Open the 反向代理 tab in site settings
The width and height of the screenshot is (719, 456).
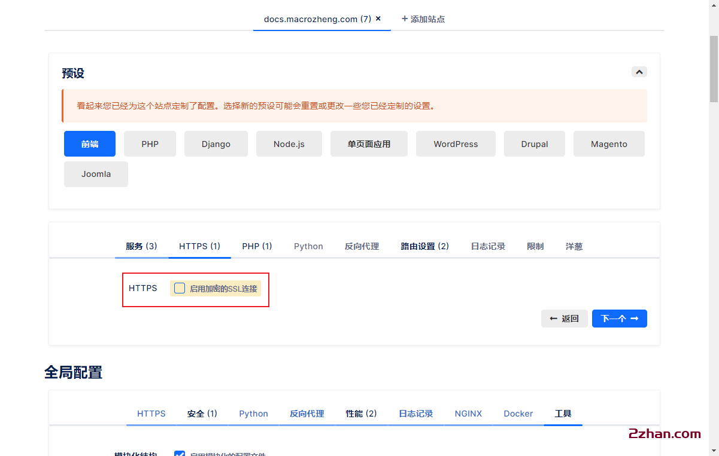coord(362,246)
